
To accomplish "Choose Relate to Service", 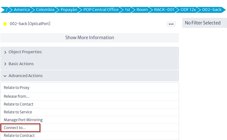I will [x=90, y=112].
